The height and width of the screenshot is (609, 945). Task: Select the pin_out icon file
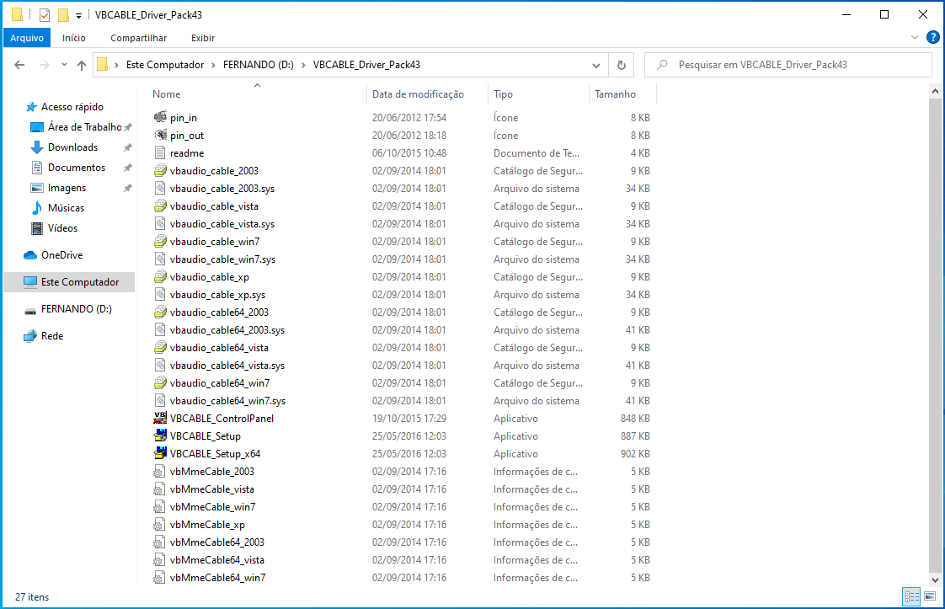click(160, 135)
